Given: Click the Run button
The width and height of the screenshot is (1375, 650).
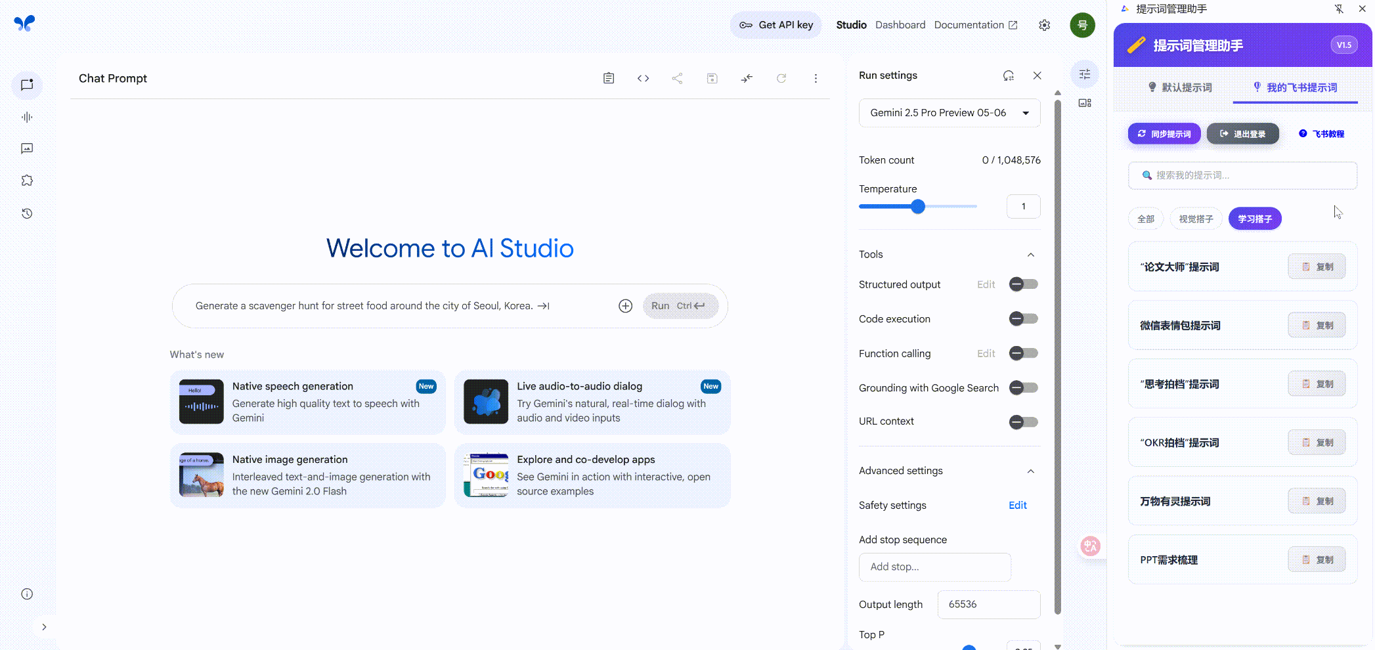Looking at the screenshot, I should tap(680, 306).
